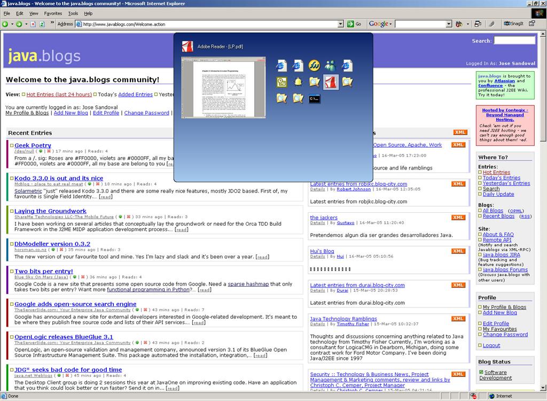Go back with the browser Back button
This screenshot has height=401, width=547.
pyautogui.click(x=5, y=24)
